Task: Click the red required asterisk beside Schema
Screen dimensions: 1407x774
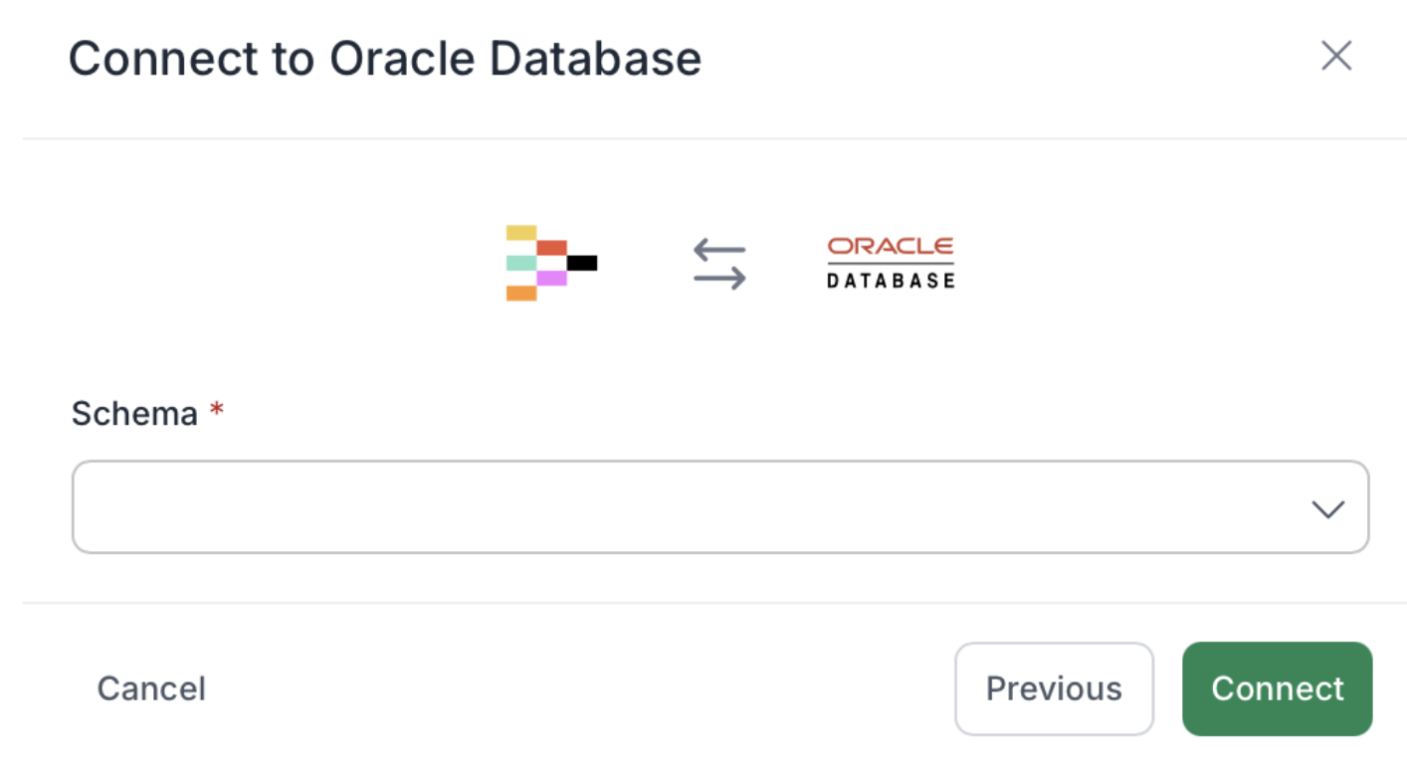Action: click(x=216, y=410)
